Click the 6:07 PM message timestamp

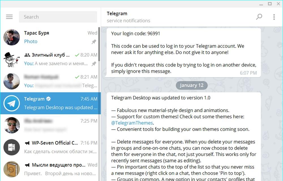click(x=248, y=73)
